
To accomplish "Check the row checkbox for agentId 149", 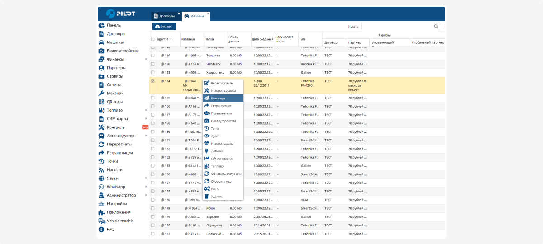I will (152, 56).
